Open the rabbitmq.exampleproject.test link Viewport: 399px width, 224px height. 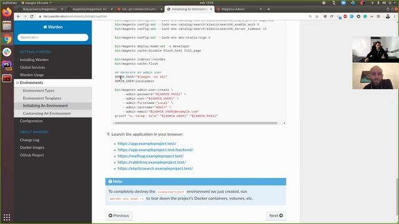(151, 162)
